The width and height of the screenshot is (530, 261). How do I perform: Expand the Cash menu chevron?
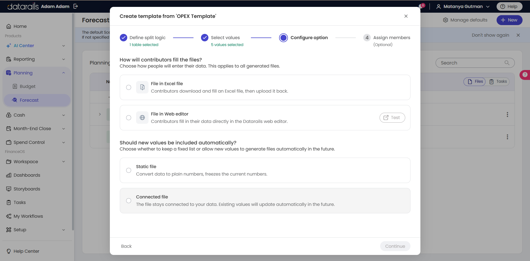coord(64,115)
